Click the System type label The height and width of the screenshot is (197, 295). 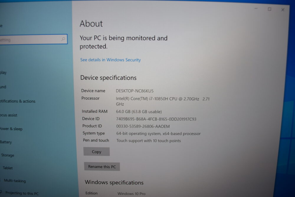click(94, 133)
